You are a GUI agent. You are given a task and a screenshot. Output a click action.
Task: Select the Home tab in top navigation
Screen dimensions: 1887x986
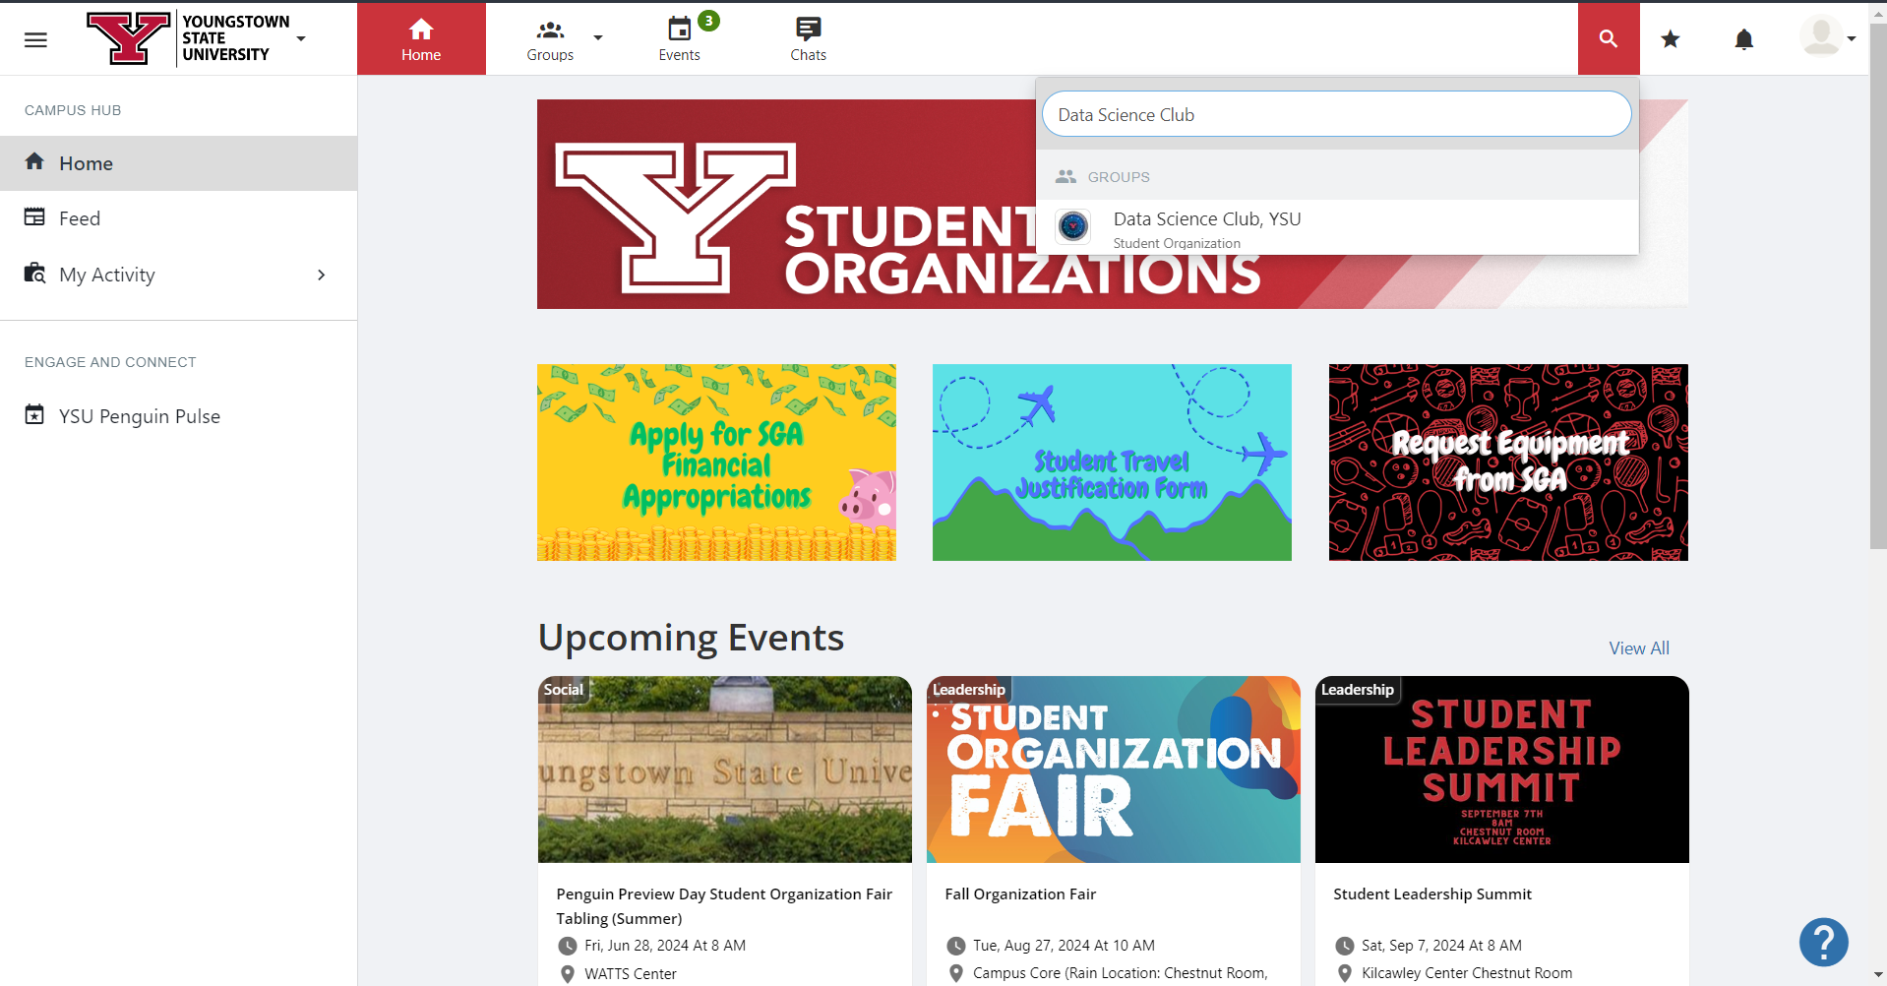pos(421,38)
